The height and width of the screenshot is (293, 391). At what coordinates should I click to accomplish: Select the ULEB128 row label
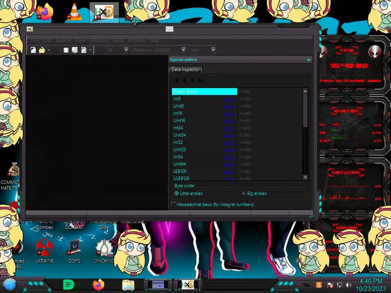tap(181, 179)
